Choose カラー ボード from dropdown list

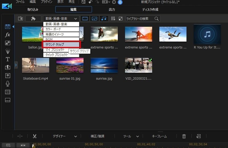coord(61,29)
